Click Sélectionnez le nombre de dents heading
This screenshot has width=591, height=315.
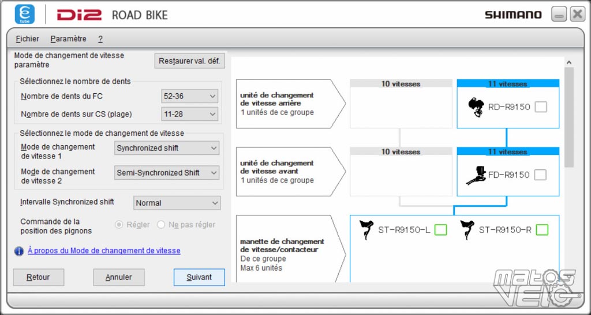click(76, 81)
